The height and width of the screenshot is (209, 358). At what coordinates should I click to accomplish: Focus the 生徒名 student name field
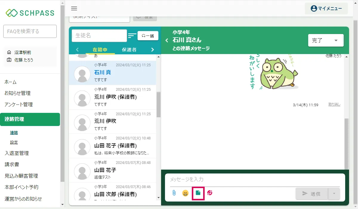[x=99, y=36]
